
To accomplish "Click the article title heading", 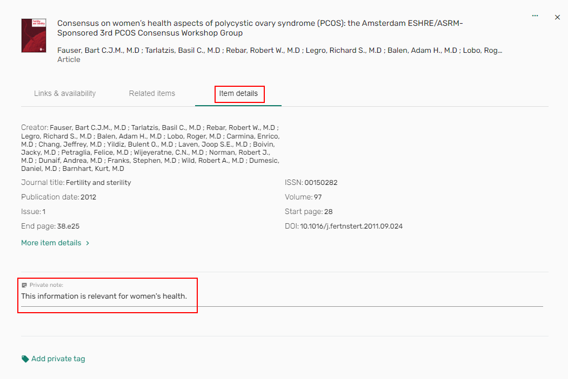I will (x=260, y=28).
